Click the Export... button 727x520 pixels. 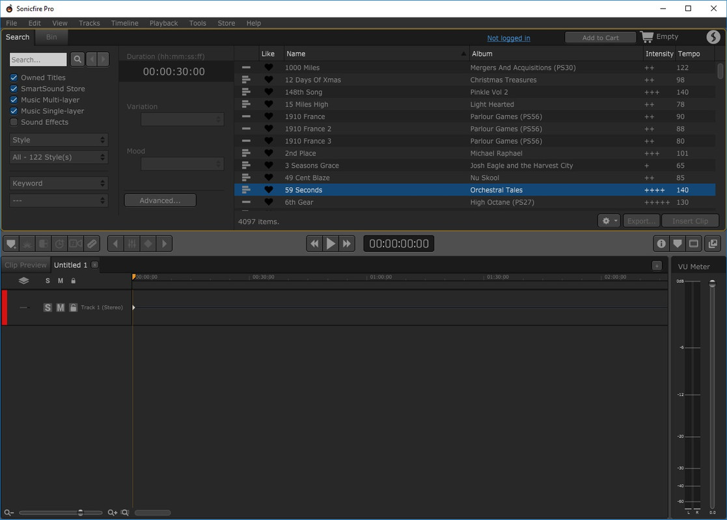pos(641,221)
